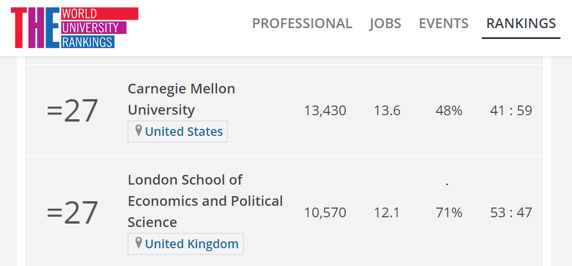Open London School of Economics and Political Science
Screen dimensions: 572x266
pos(205,201)
